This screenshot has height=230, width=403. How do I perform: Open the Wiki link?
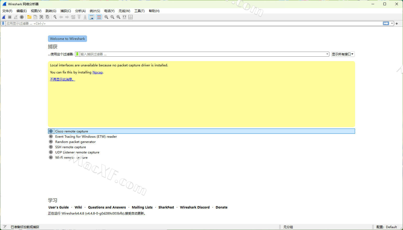click(x=78, y=207)
